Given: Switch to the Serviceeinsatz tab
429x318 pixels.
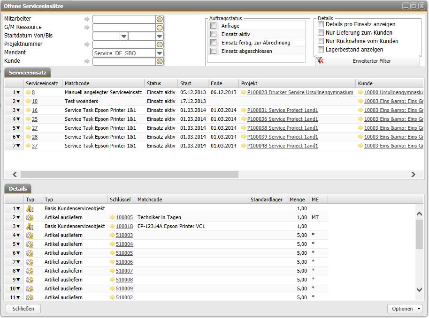Looking at the screenshot, I should pyautogui.click(x=27, y=73).
